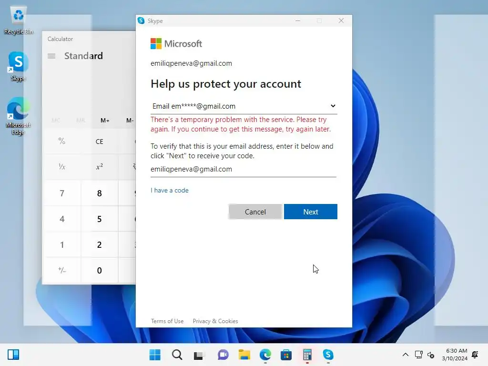Click digit 4 in Calculator

[x=61, y=219]
